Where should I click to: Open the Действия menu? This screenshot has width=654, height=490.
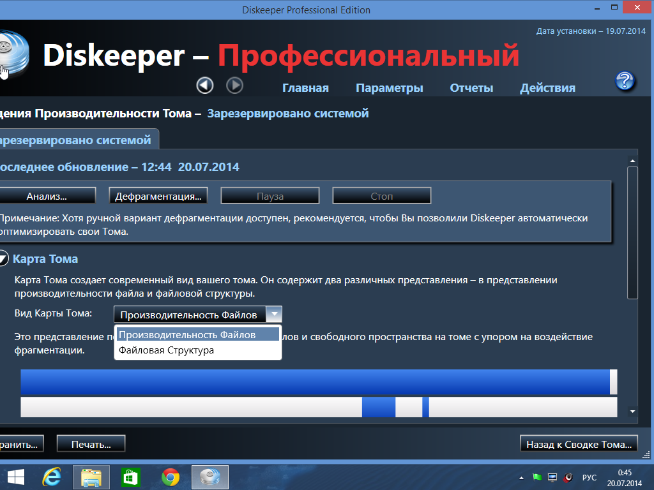coord(547,88)
